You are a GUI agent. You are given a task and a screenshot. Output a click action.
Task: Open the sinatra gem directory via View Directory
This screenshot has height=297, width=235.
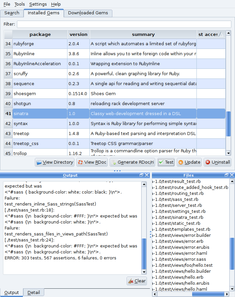[55, 162]
